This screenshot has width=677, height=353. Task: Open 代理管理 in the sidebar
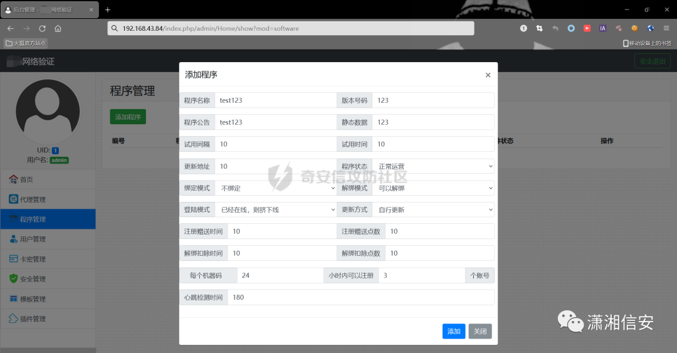click(x=48, y=199)
